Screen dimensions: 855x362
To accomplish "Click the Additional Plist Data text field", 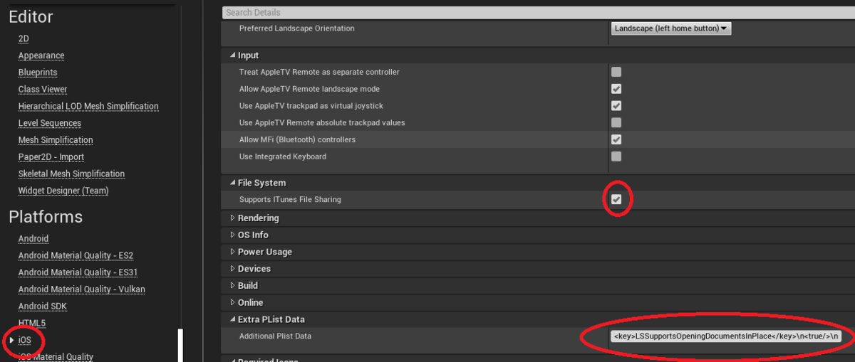I will tap(726, 336).
